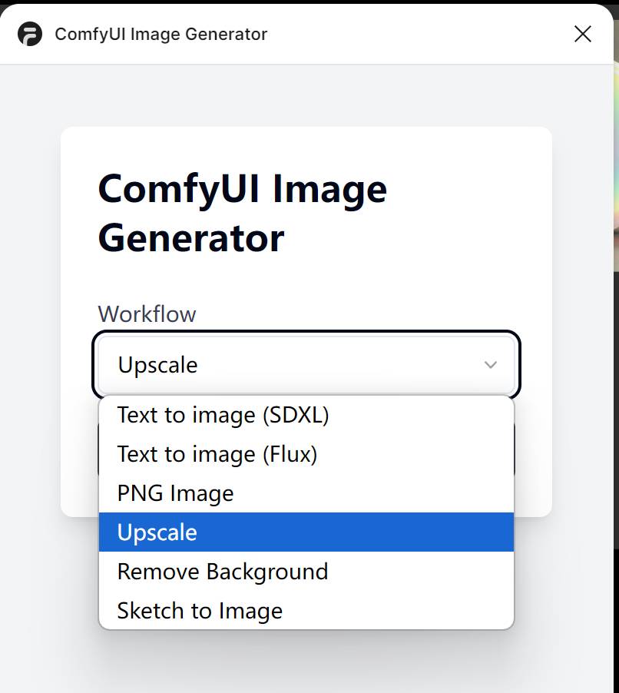Click the ComfyUI Image Generator heading
The height and width of the screenshot is (693, 619).
point(242,211)
